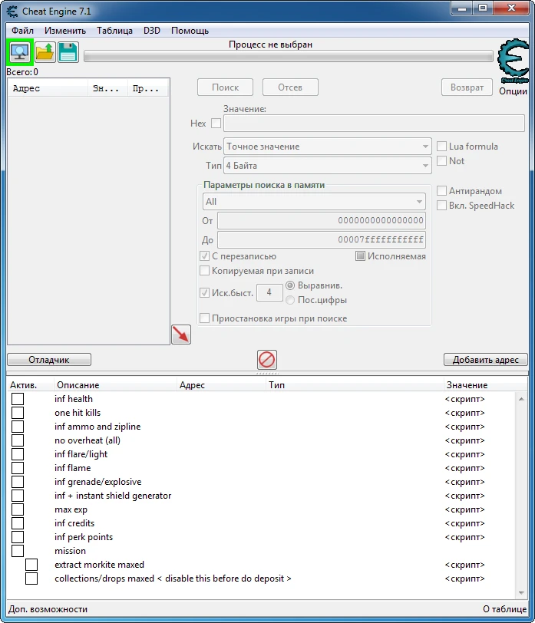Click the От start address field
The height and width of the screenshot is (623, 535).
click(322, 220)
